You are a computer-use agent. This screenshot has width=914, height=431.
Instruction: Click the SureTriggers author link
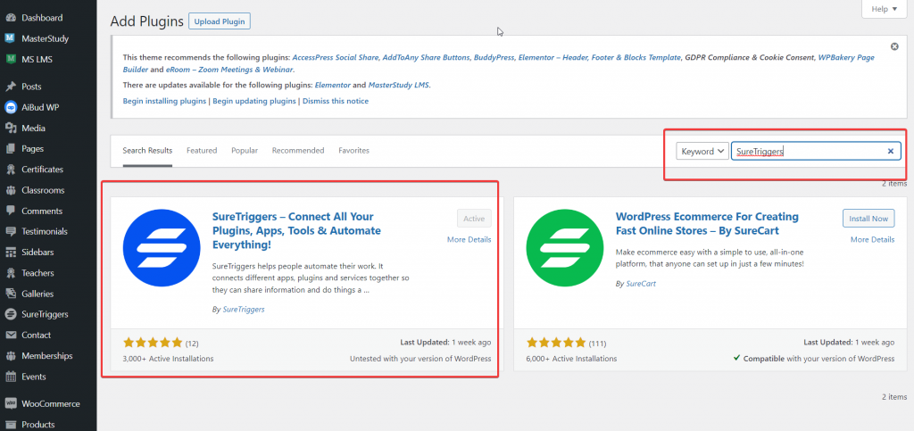tap(244, 310)
